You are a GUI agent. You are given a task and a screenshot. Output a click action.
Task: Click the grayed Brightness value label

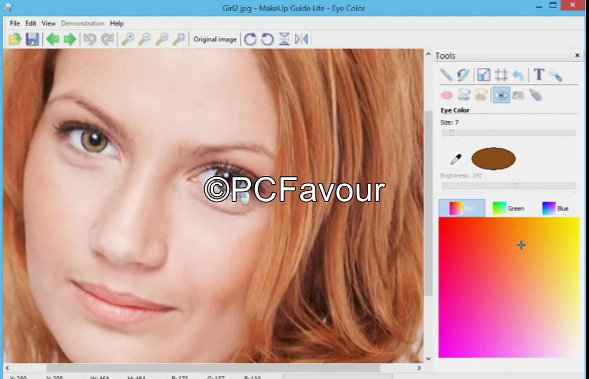click(x=461, y=176)
